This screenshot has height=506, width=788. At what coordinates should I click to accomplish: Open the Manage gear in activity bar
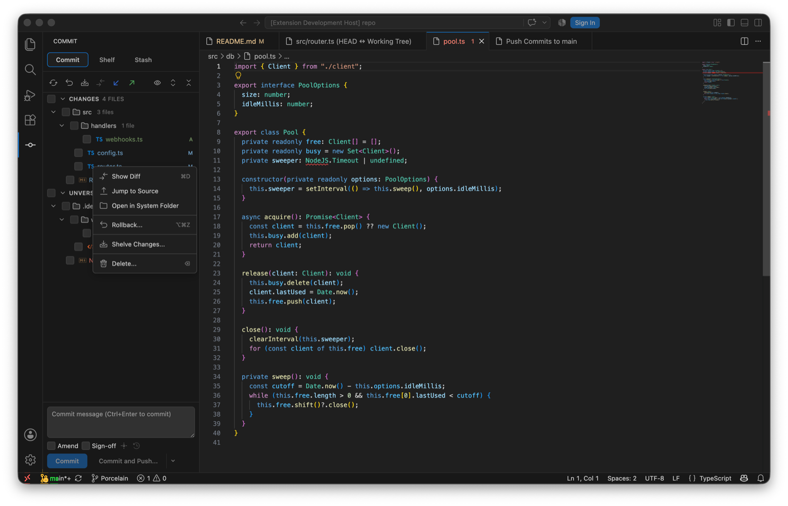[x=30, y=460]
